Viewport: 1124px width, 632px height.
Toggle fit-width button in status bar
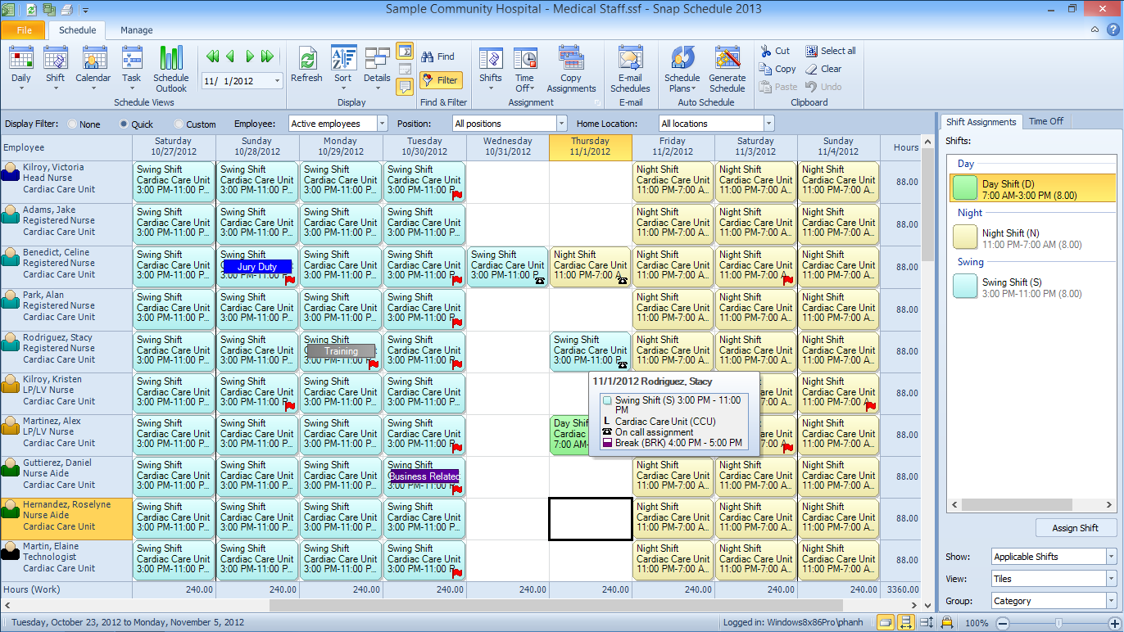pos(906,623)
